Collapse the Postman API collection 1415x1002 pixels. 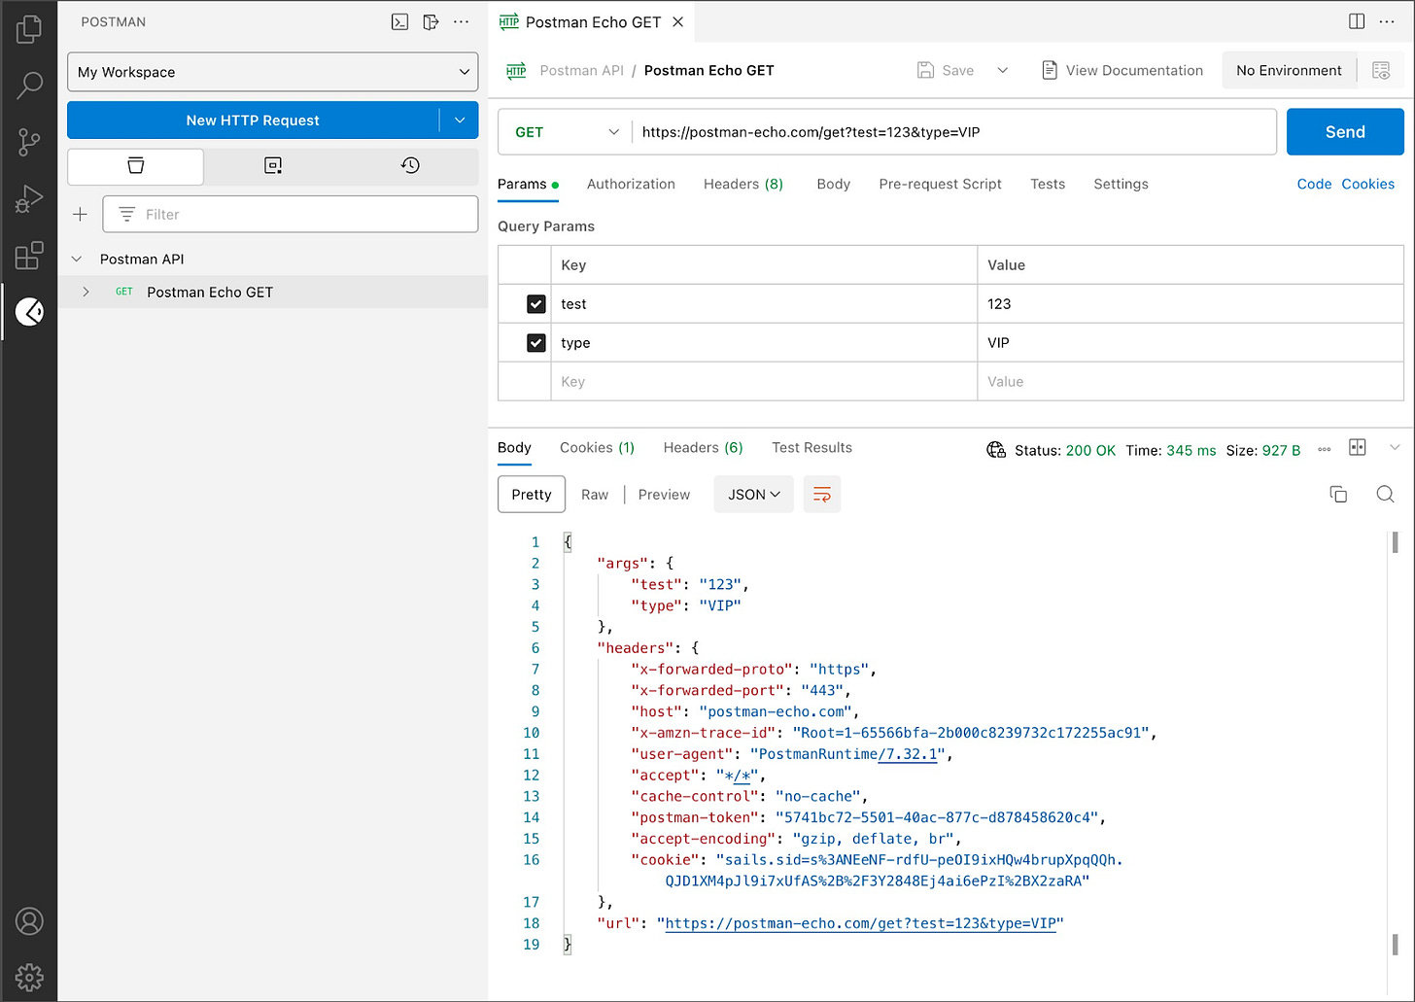77,259
